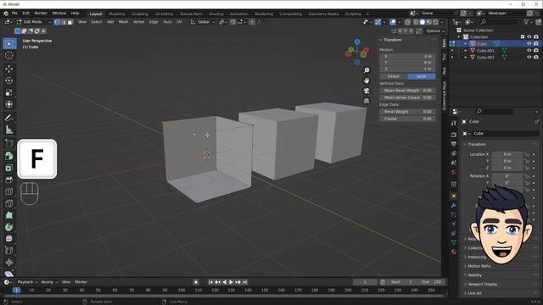Select the Scale tool
This screenshot has width=543, height=305.
click(9, 92)
